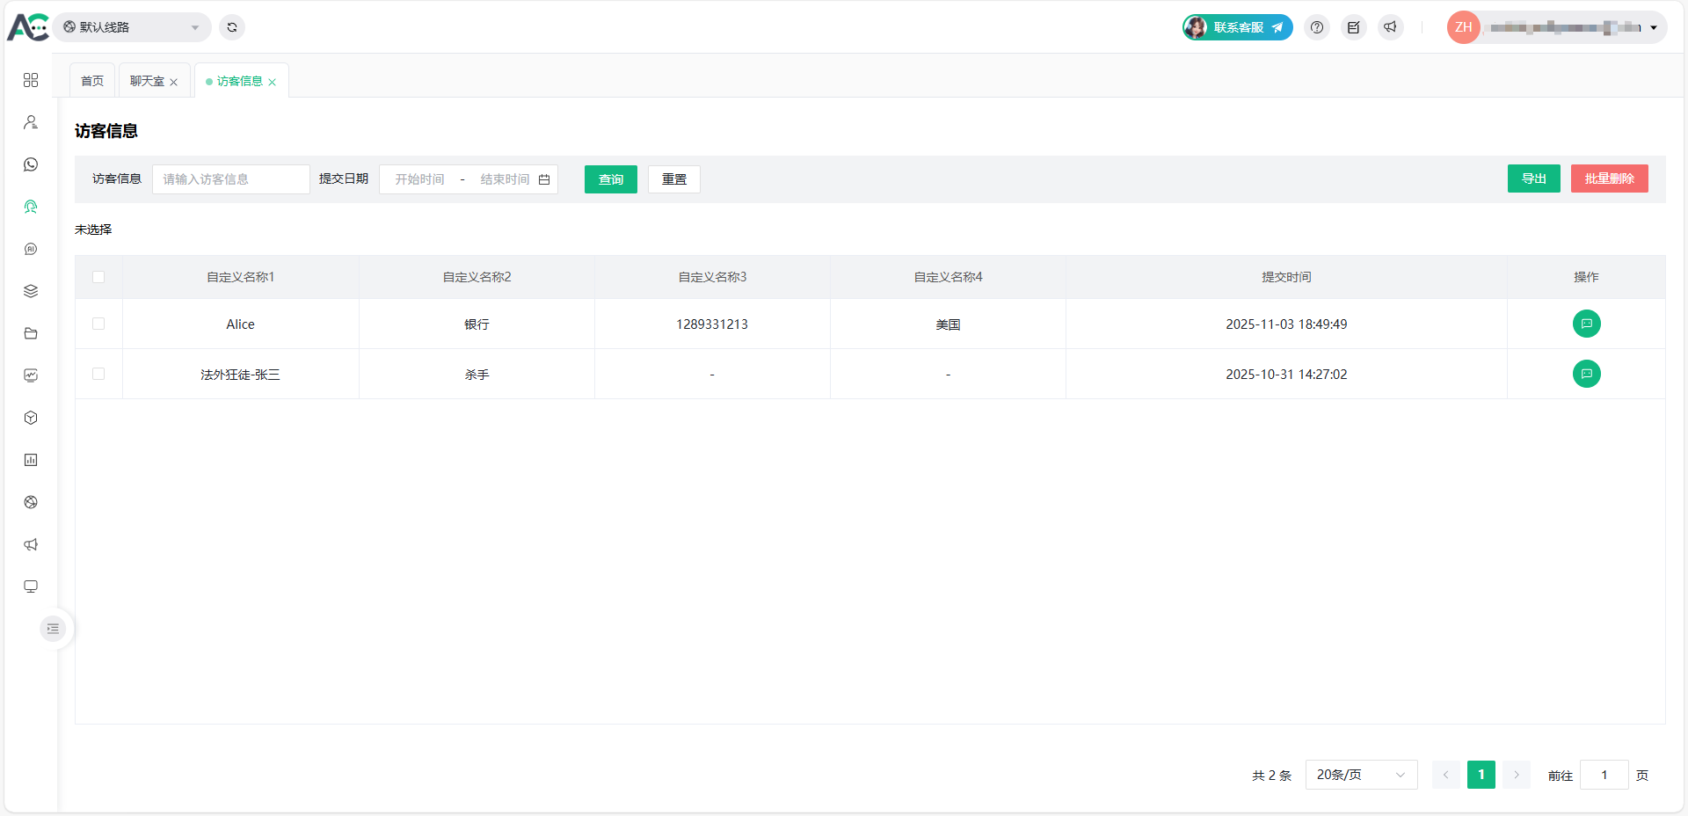Open the dashboard grid icon in sidebar
This screenshot has height=816, width=1688.
(x=31, y=80)
